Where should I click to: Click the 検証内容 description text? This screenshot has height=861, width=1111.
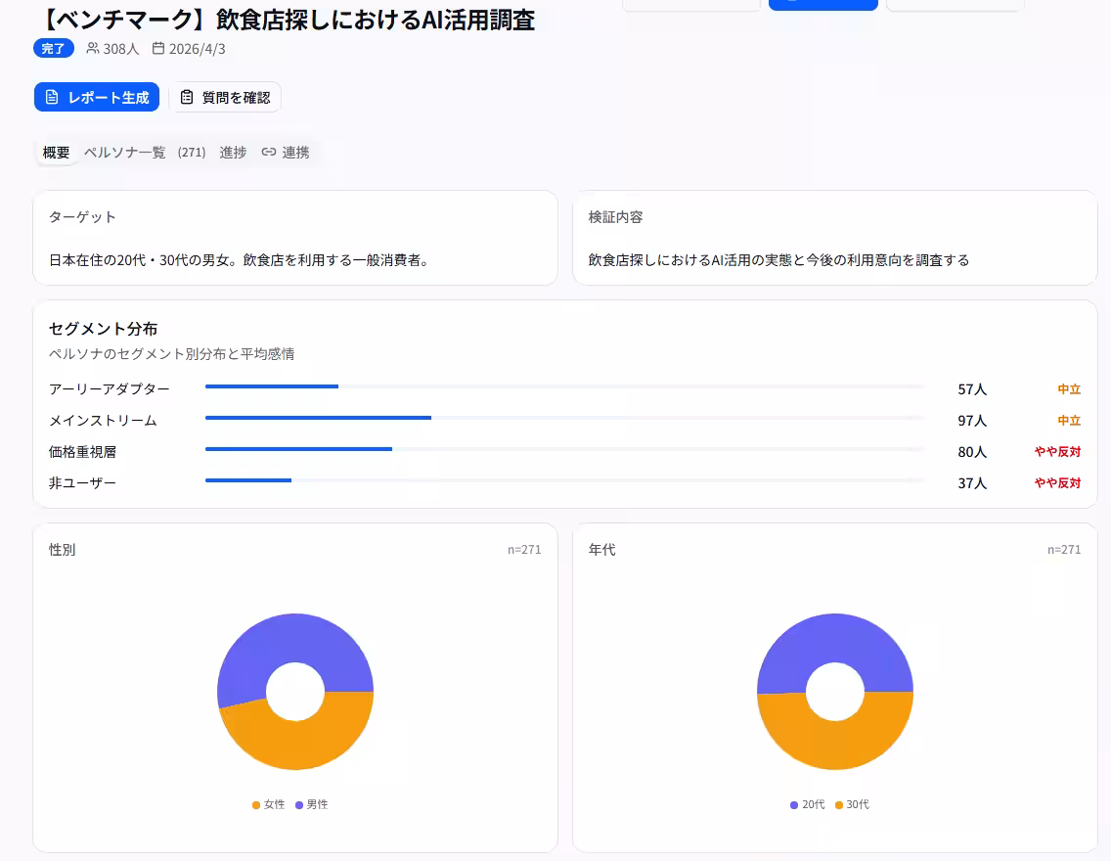(x=778, y=260)
